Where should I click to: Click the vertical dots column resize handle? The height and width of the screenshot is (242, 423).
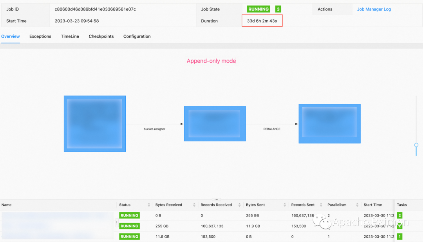click(x=117, y=223)
